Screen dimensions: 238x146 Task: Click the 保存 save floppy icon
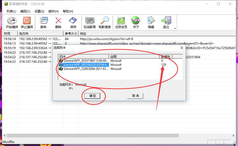coord(73,21)
